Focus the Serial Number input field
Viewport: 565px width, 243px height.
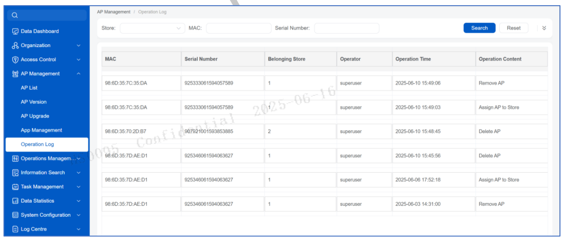(346, 28)
